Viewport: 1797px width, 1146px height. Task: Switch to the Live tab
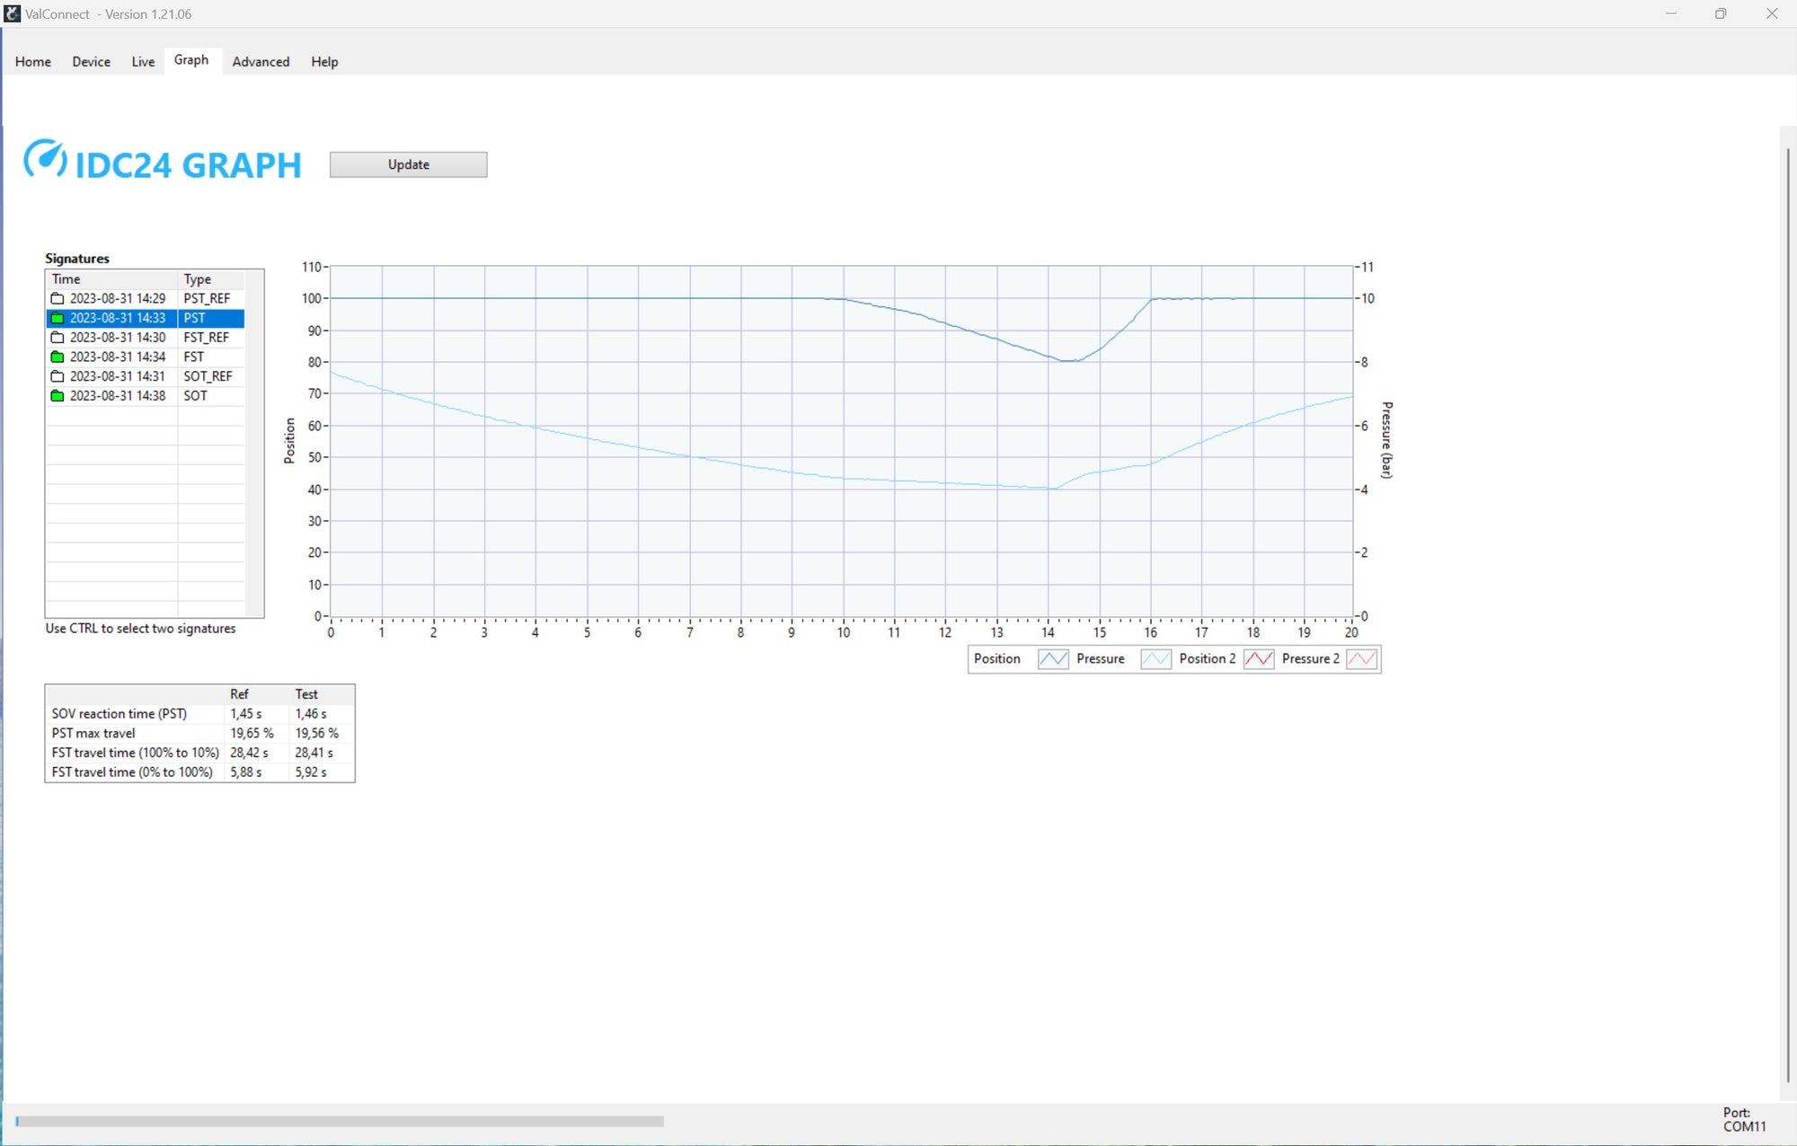pos(143,61)
